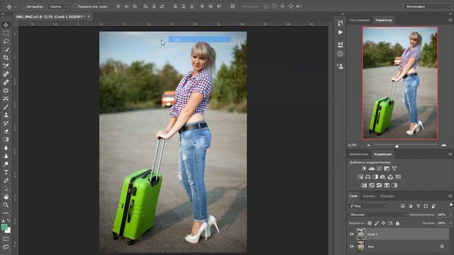Toggle lock transparent pixels icon

[370, 223]
